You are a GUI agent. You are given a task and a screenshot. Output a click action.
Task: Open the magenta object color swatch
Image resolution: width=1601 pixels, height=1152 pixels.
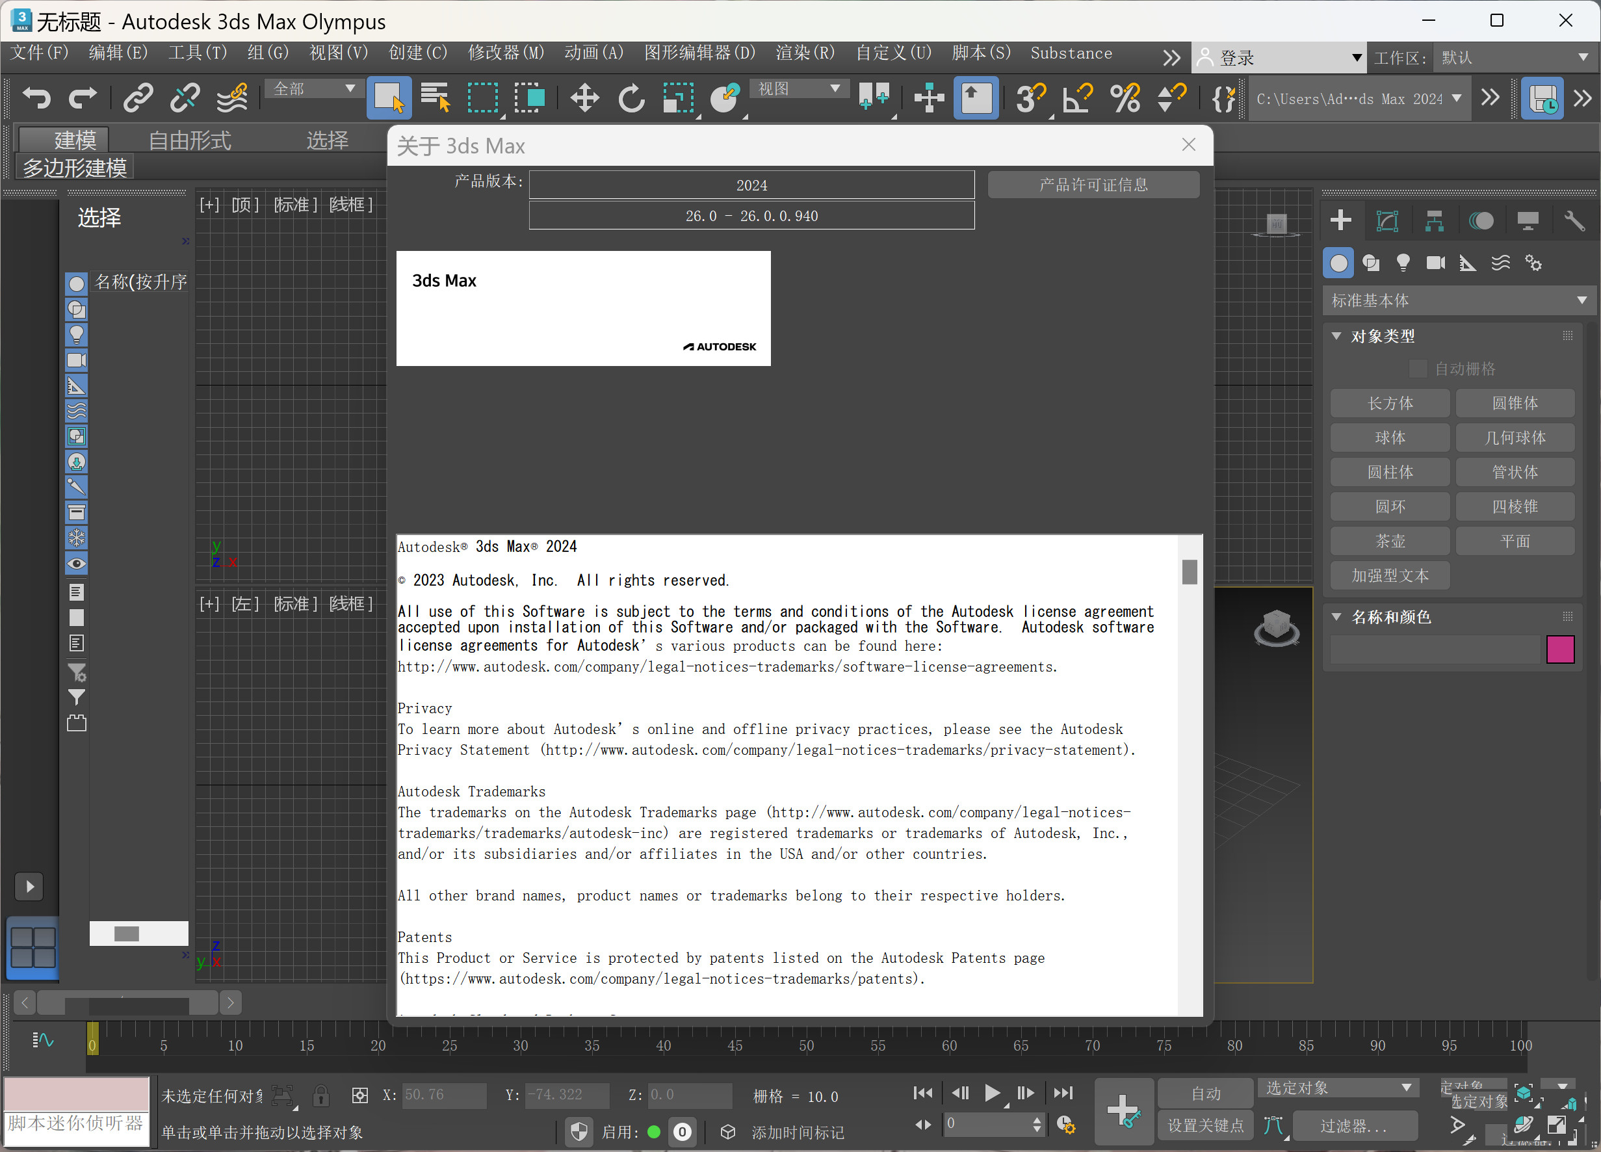1560,649
